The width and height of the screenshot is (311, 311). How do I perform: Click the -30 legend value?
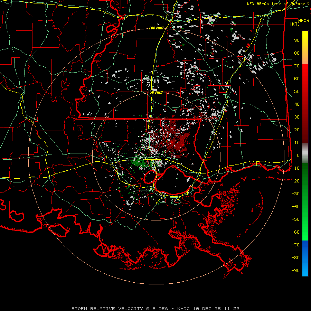point(295,194)
